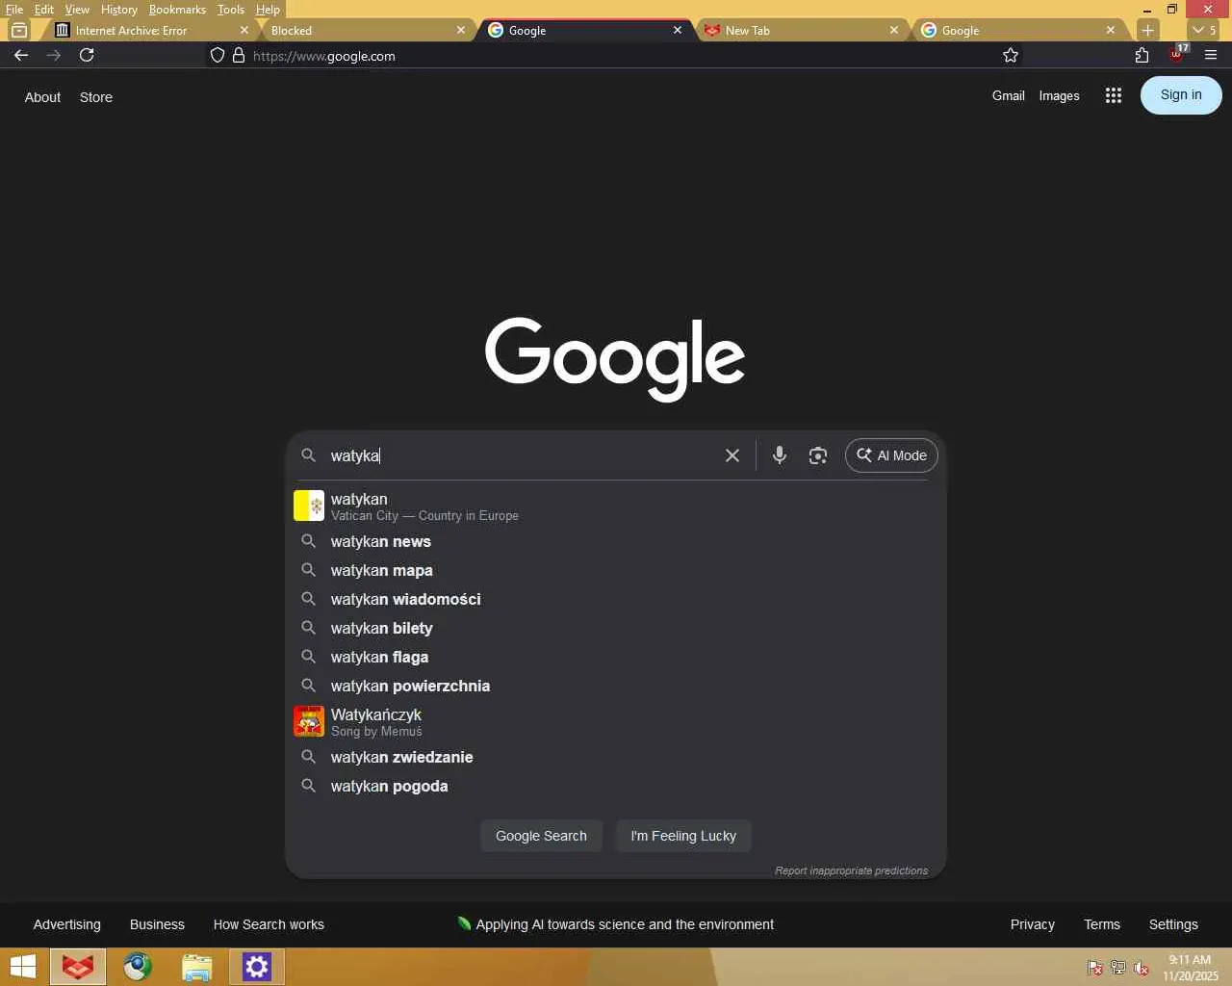The width and height of the screenshot is (1232, 986).
Task: Select the Vatican City suggestion
Action: click(x=616, y=506)
